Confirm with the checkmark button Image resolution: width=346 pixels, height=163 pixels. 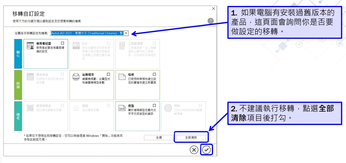pos(207,150)
